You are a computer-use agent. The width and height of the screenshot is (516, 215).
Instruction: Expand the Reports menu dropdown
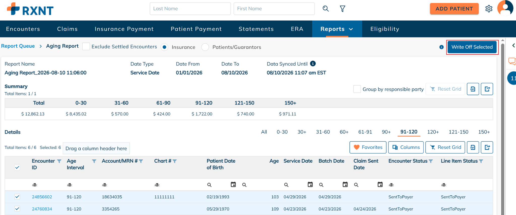[x=337, y=29]
